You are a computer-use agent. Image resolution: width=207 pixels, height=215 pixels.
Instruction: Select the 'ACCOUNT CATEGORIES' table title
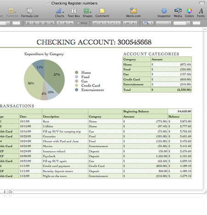click(x=151, y=54)
